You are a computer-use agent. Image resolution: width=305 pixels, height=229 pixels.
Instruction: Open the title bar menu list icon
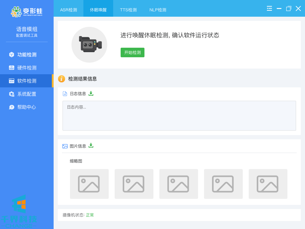269,8
